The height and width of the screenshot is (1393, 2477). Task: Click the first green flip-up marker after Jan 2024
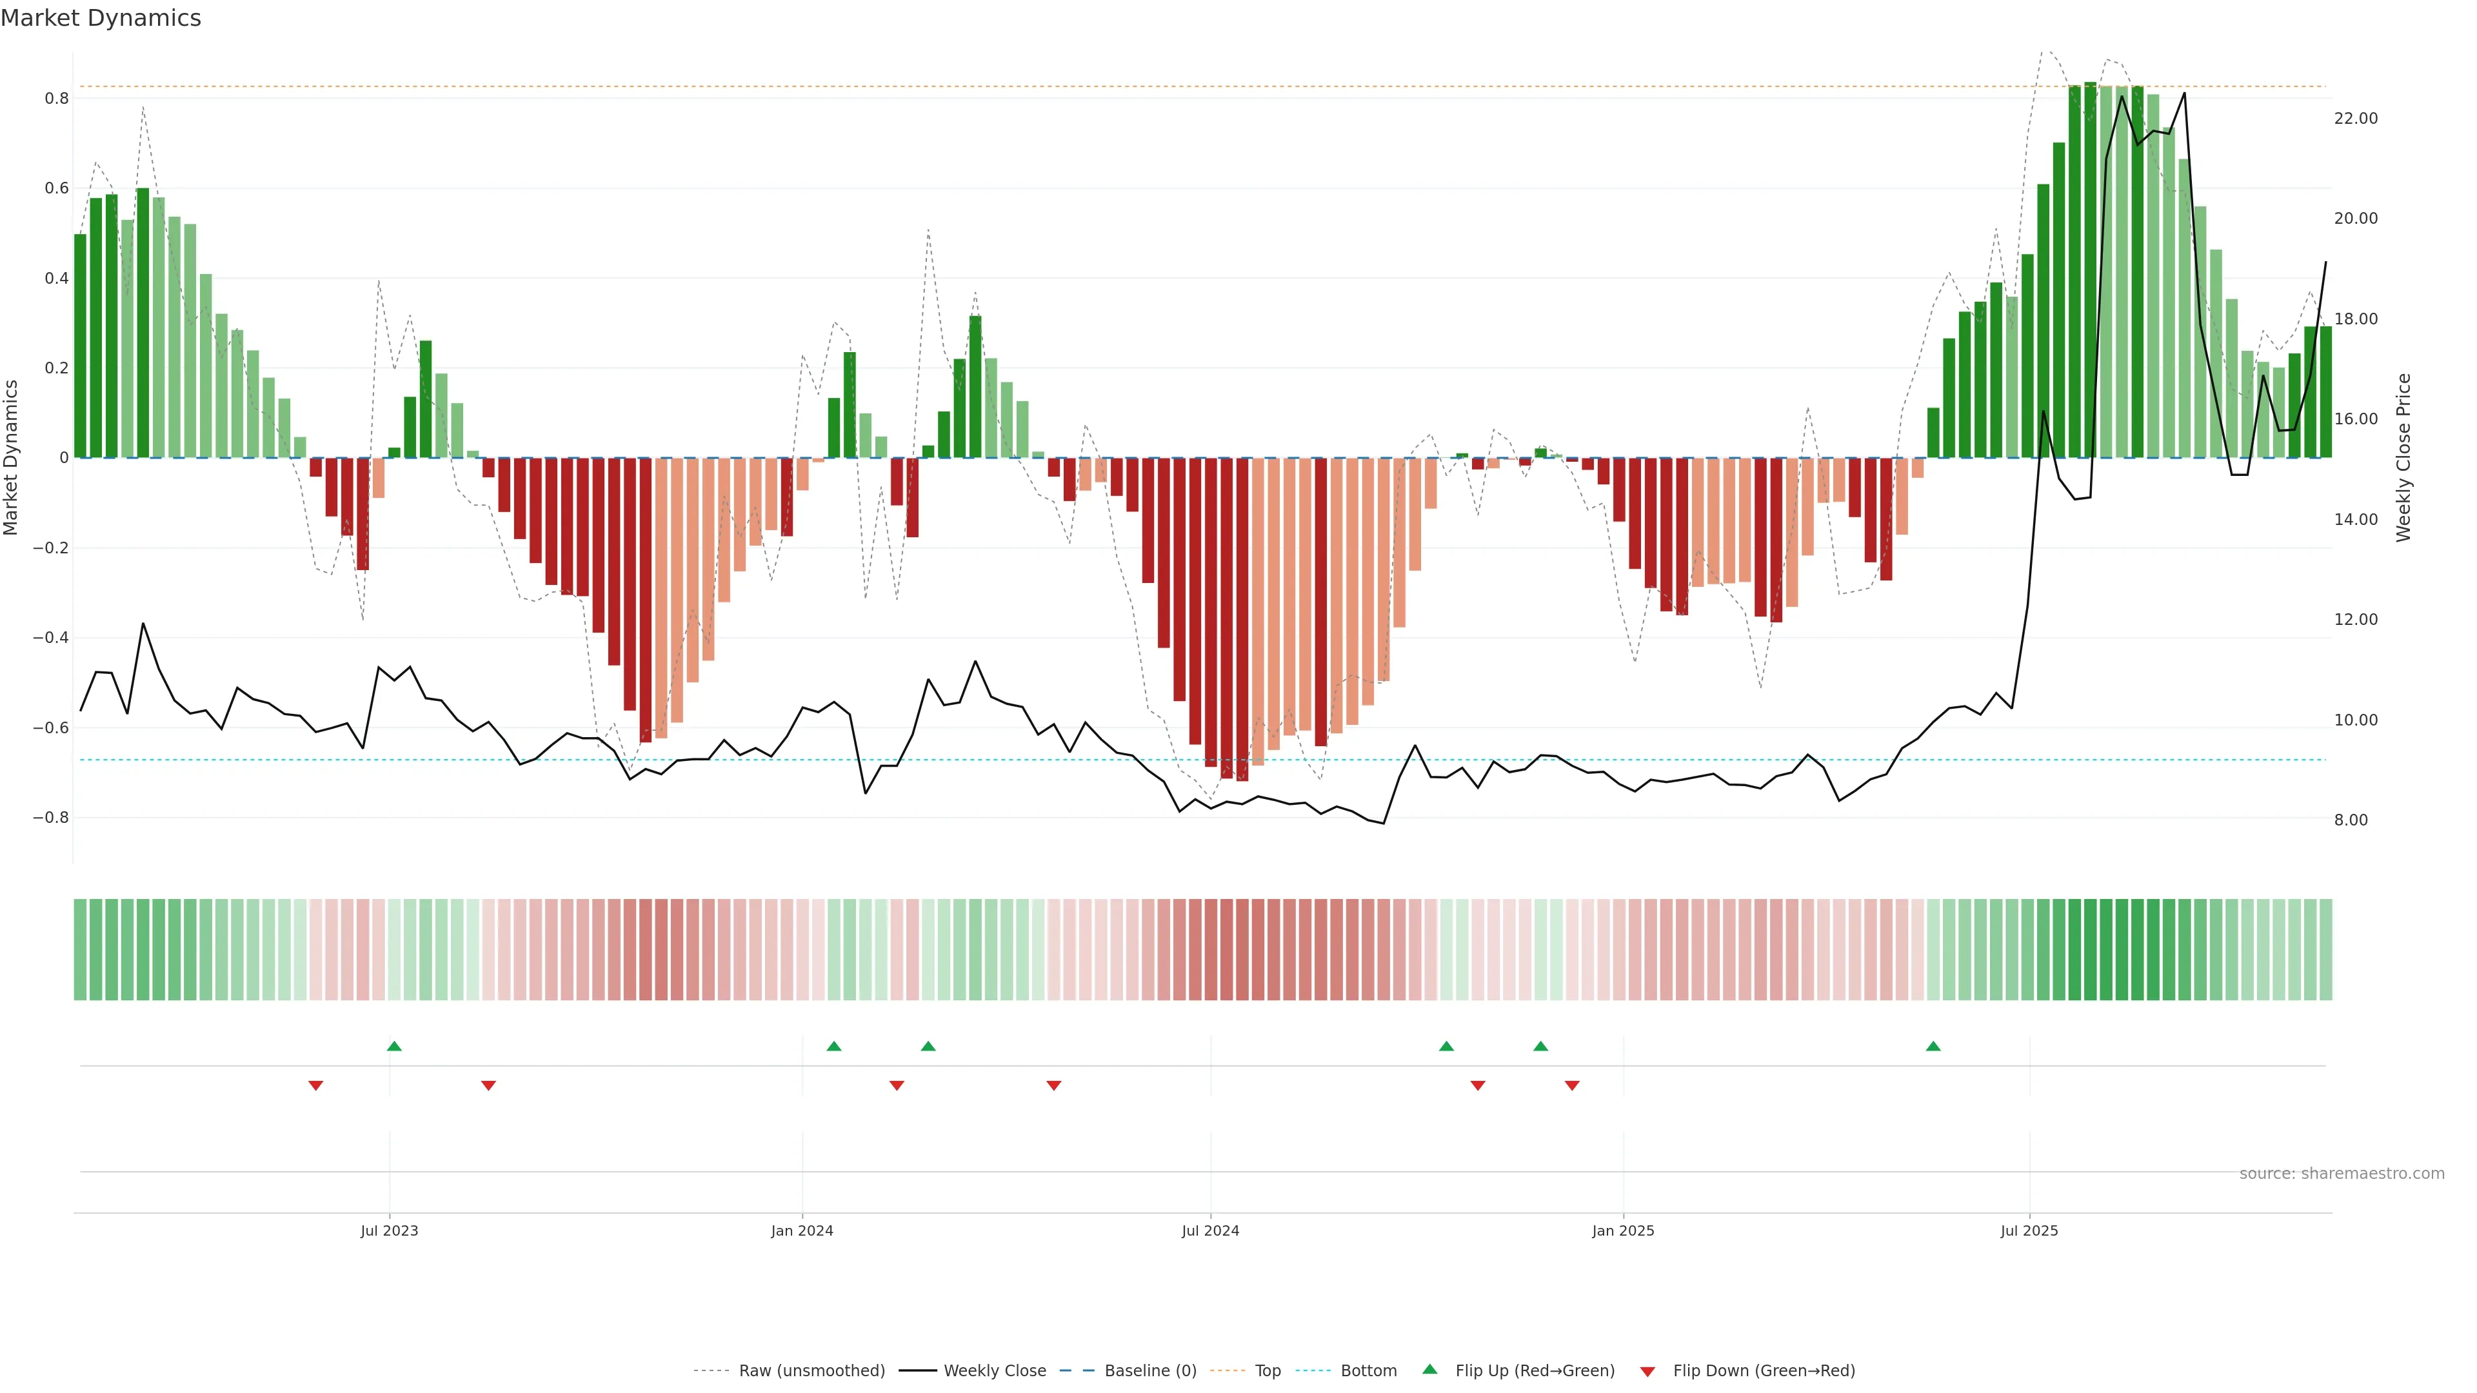833,1046
